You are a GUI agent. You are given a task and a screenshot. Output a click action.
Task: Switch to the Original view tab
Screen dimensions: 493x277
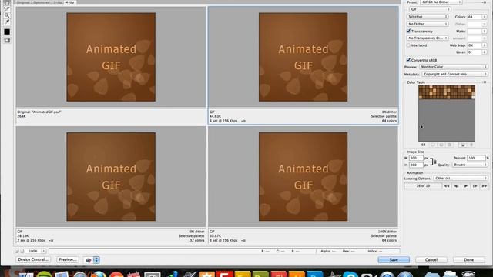click(x=23, y=2)
